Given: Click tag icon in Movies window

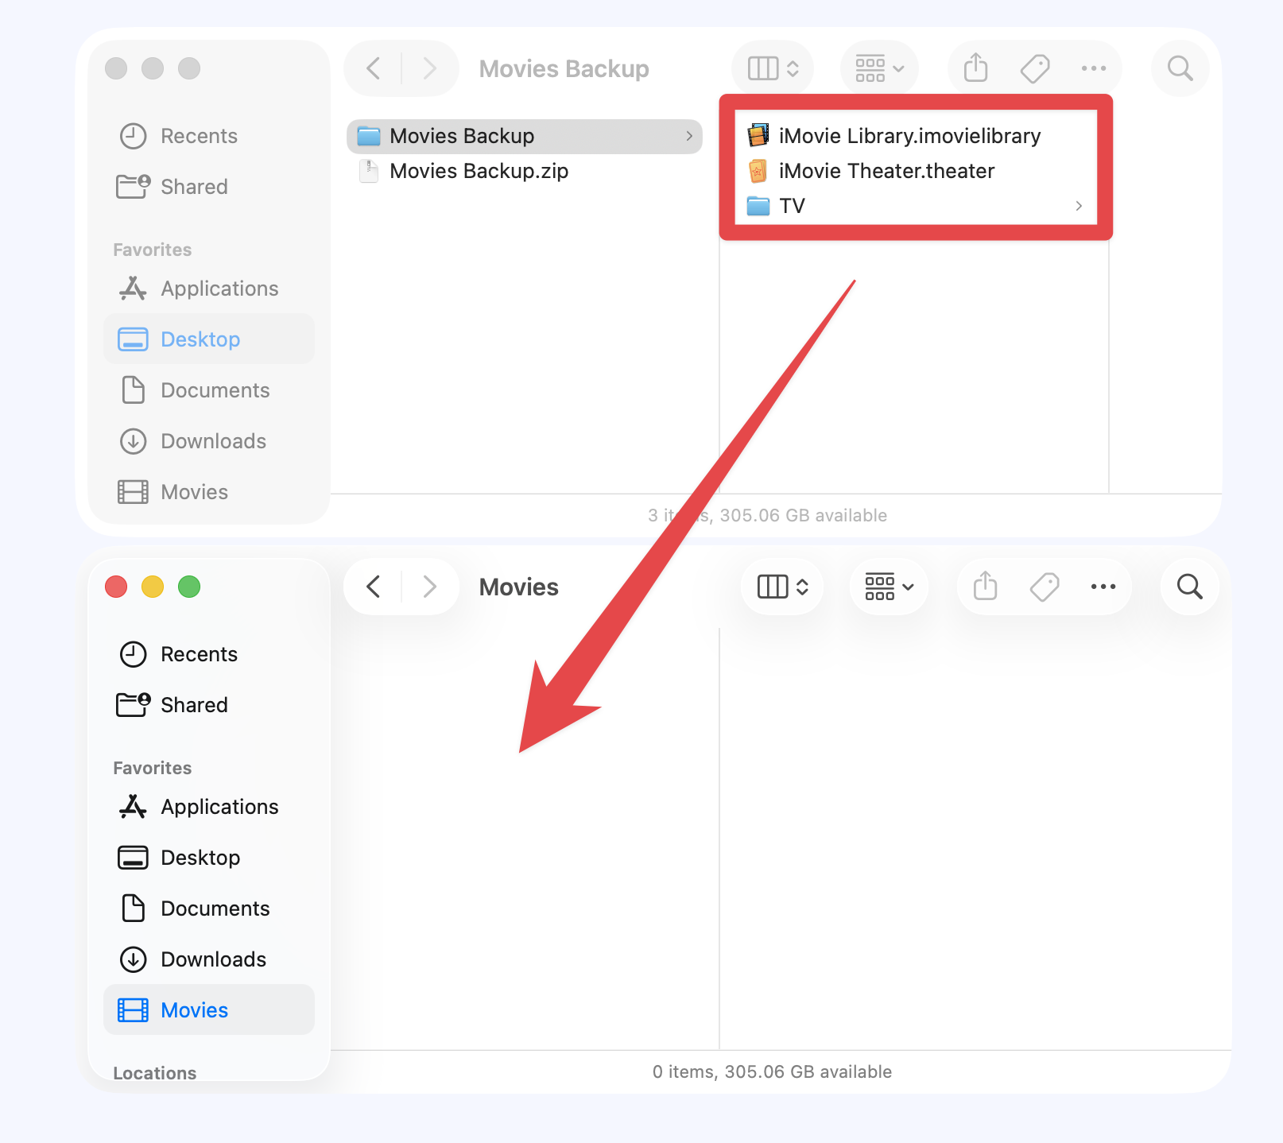Looking at the screenshot, I should tap(1045, 587).
